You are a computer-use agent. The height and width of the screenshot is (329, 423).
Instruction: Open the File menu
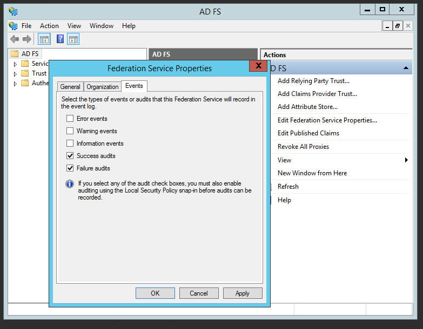(x=26, y=26)
